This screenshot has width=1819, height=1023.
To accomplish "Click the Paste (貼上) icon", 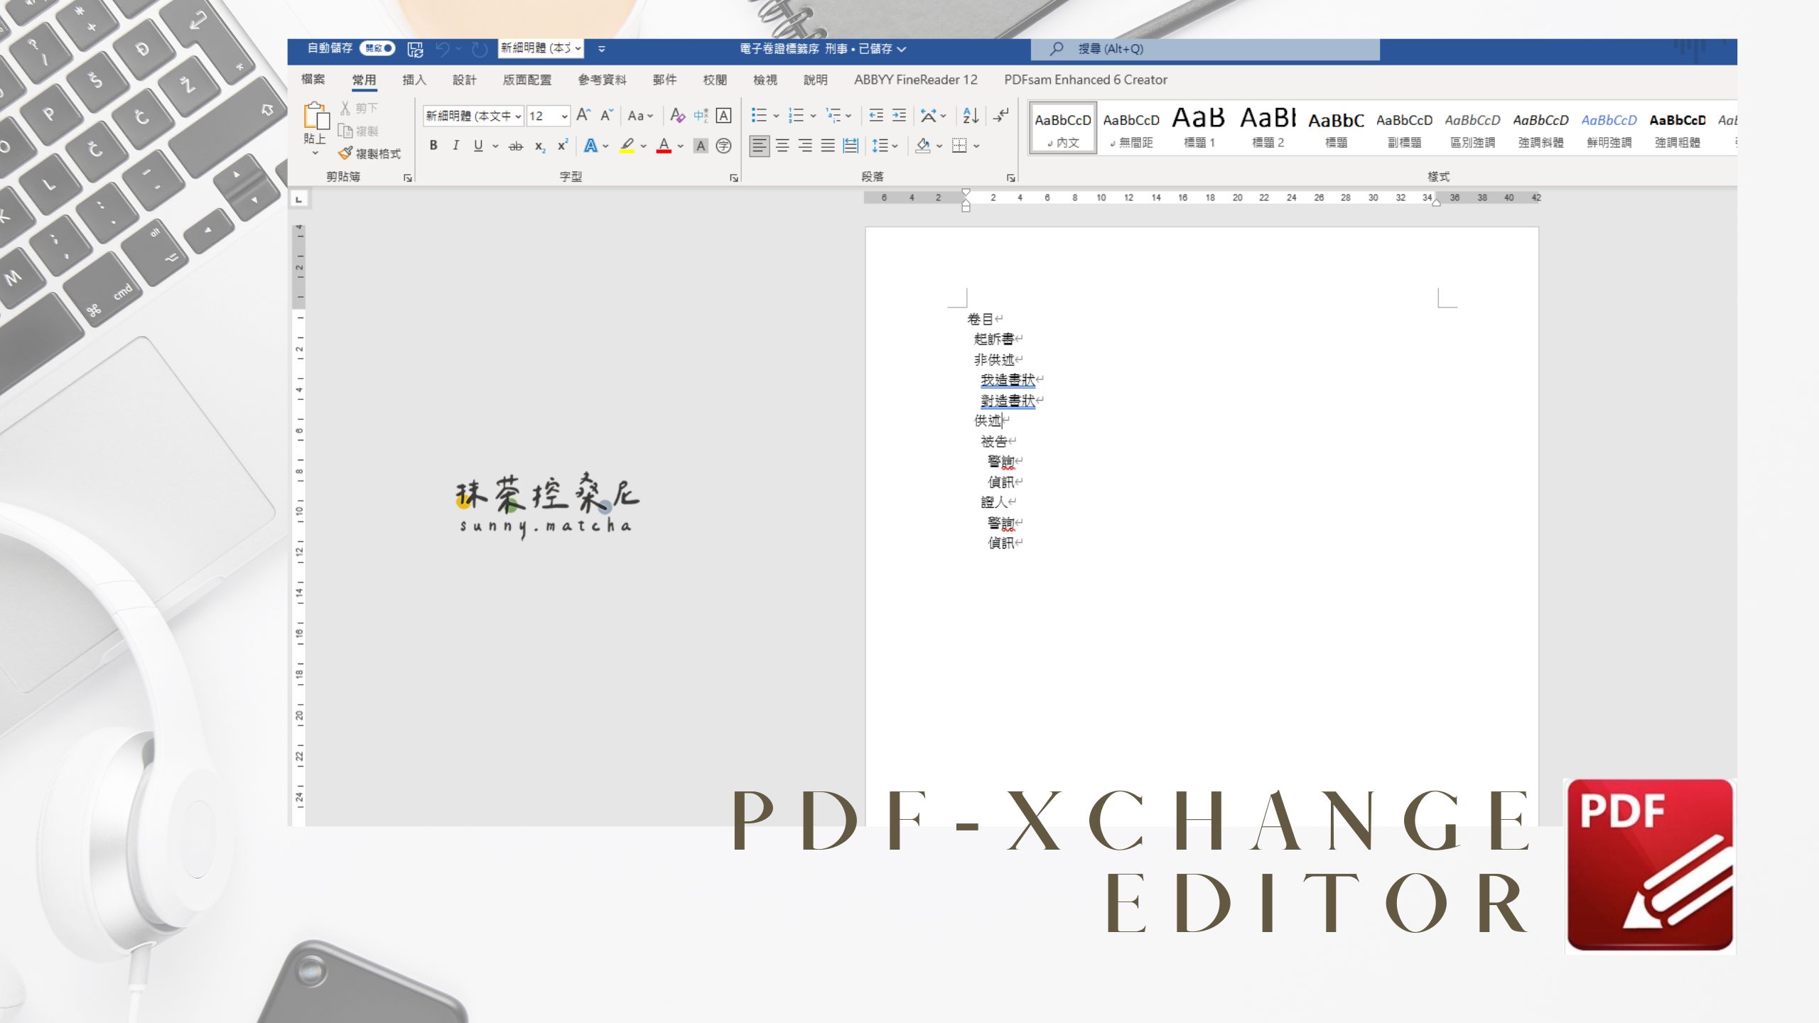I will [316, 117].
